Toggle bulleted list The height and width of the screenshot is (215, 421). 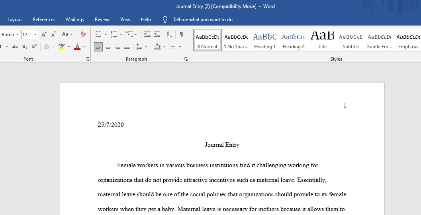click(x=98, y=34)
